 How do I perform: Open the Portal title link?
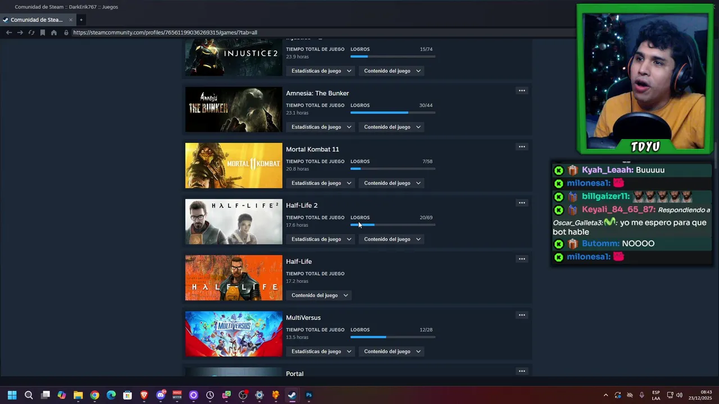click(x=294, y=374)
